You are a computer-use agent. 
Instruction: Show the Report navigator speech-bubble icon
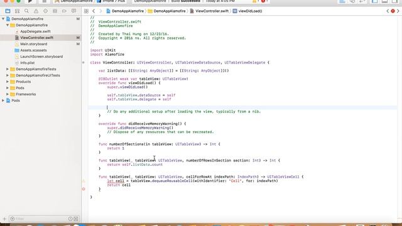(x=74, y=11)
